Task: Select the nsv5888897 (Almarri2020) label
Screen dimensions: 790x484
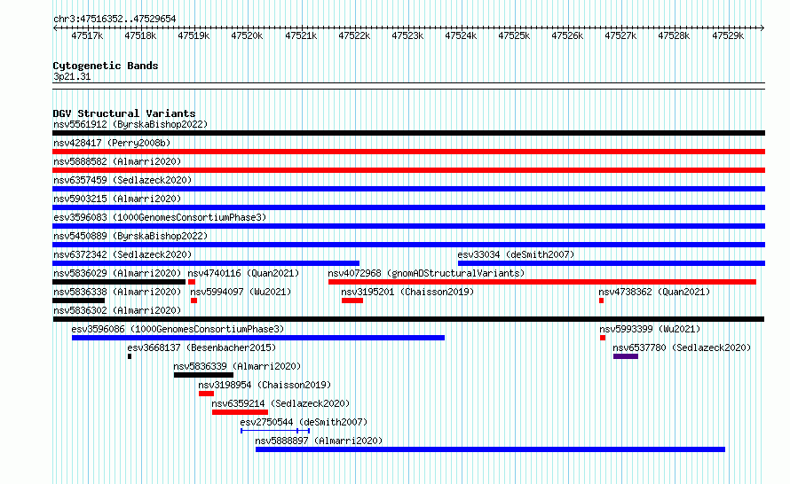Action: [x=319, y=441]
